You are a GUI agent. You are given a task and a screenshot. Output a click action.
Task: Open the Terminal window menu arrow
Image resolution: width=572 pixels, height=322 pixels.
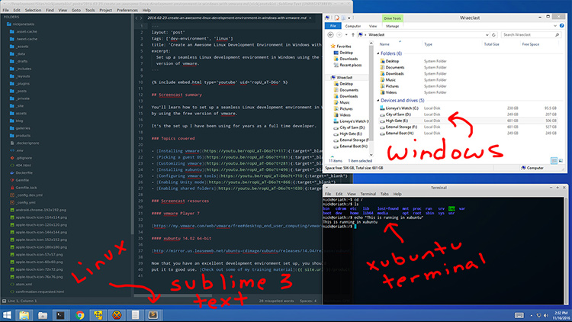pyautogui.click(x=327, y=188)
